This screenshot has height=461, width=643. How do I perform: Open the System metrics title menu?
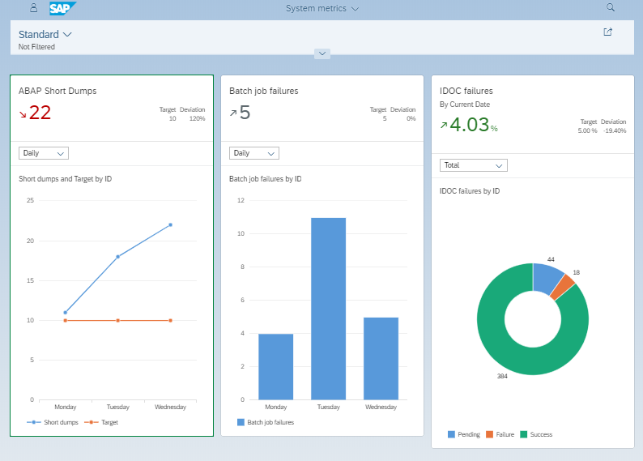tap(322, 8)
